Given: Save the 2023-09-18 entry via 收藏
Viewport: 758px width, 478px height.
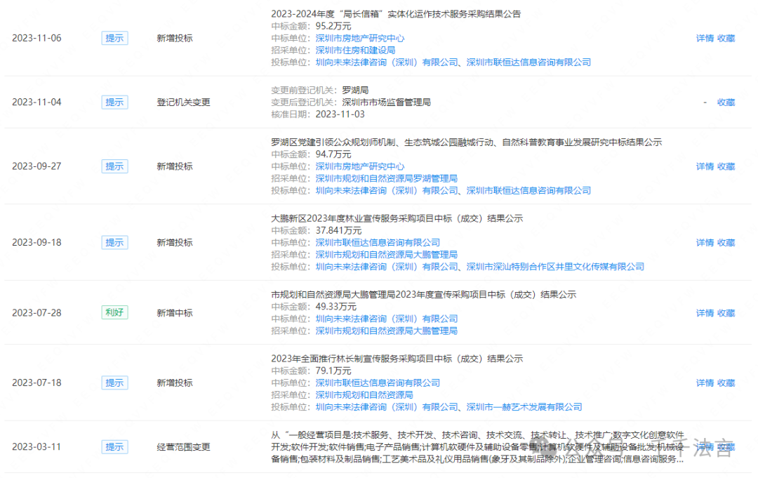Looking at the screenshot, I should [726, 243].
